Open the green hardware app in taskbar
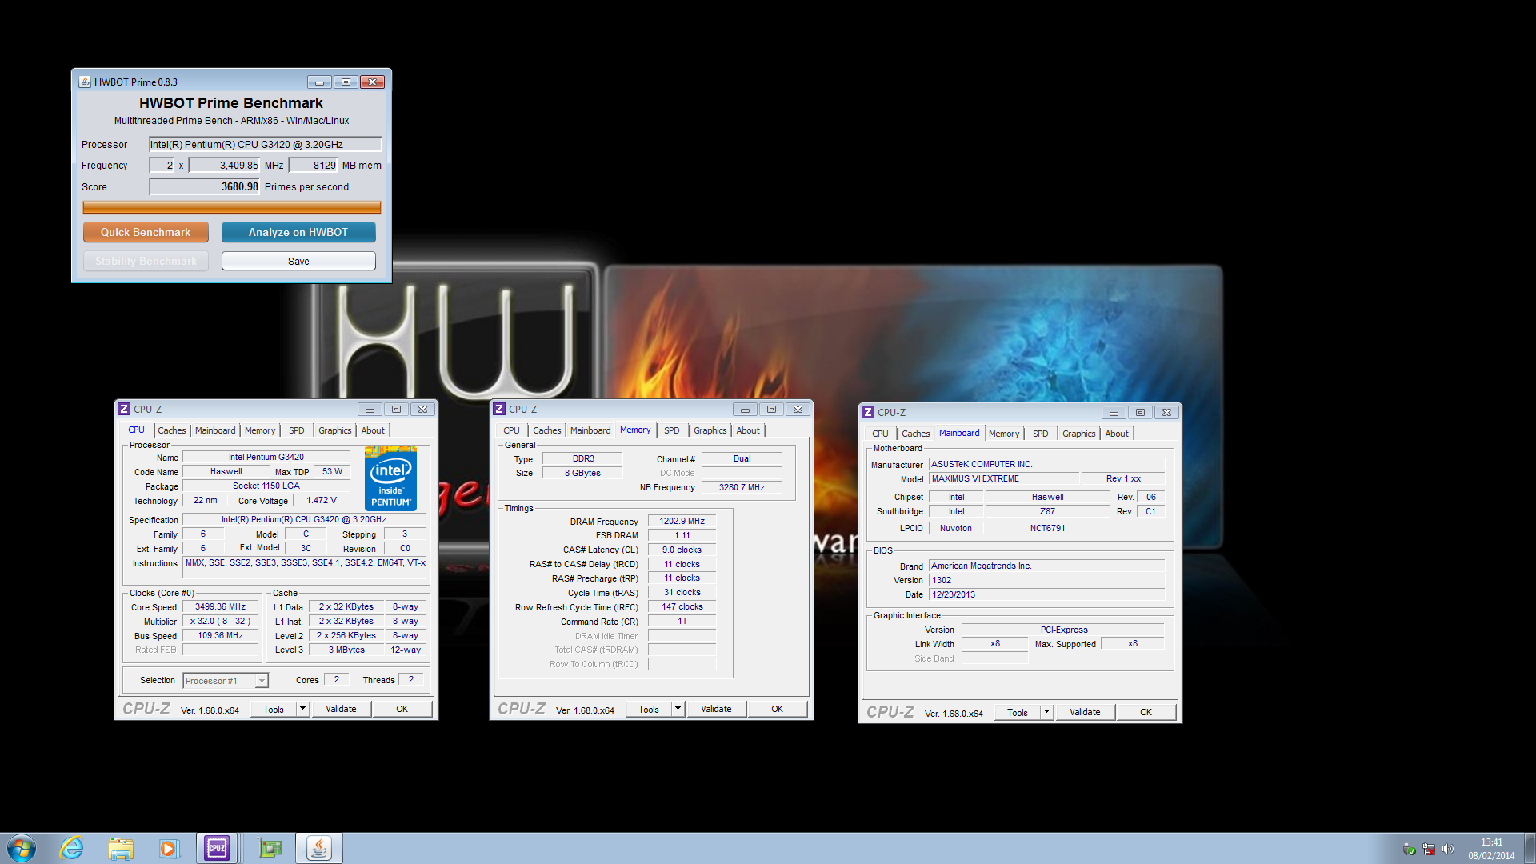The image size is (1536, 864). [x=270, y=848]
